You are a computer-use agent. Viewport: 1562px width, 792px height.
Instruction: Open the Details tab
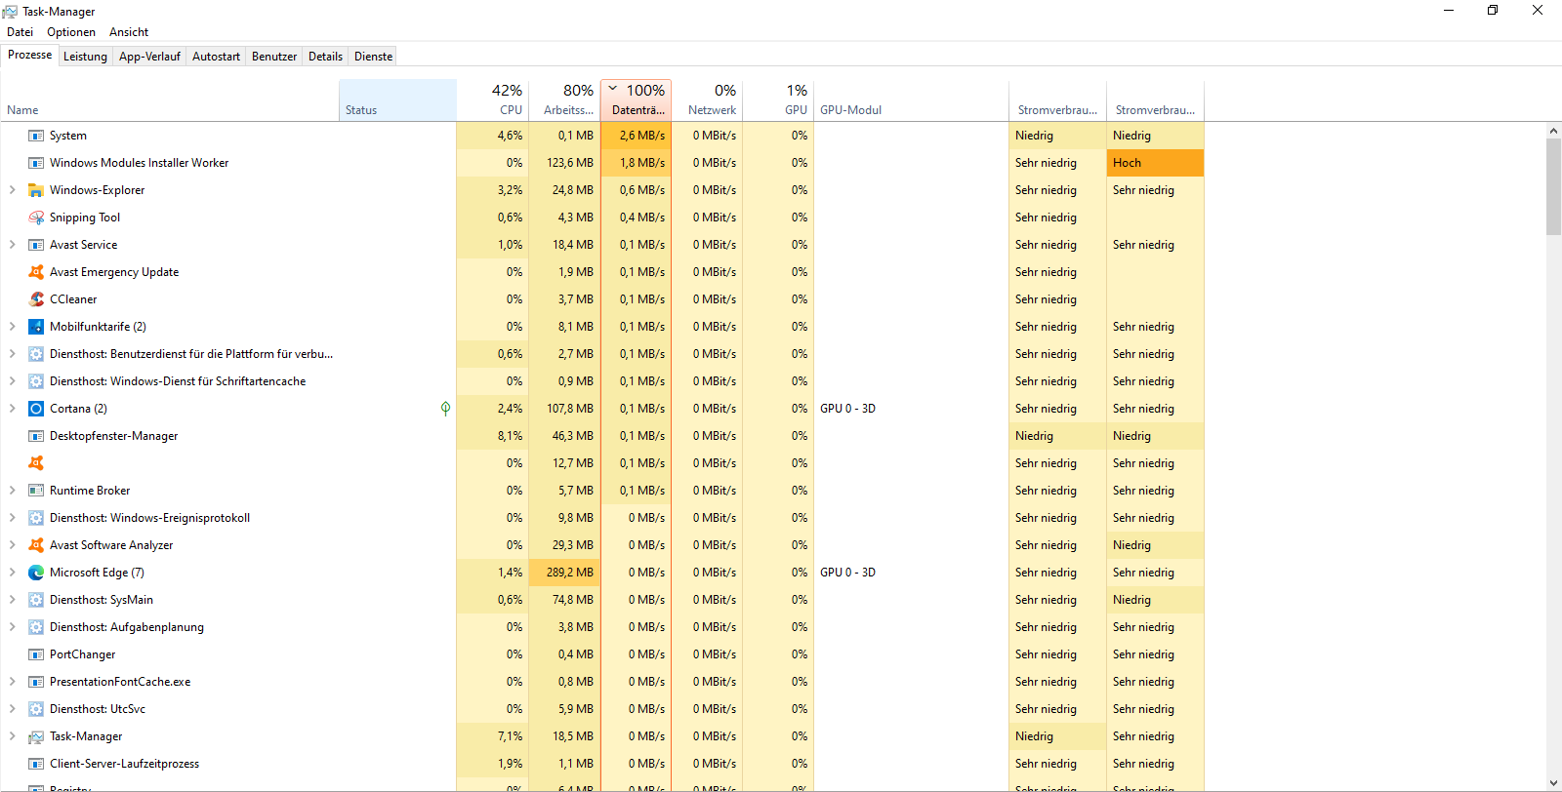click(325, 57)
